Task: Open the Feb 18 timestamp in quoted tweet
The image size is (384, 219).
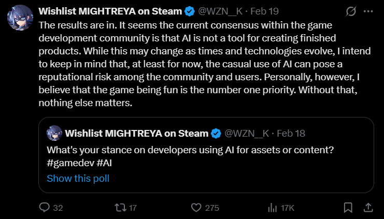Action: coord(291,133)
